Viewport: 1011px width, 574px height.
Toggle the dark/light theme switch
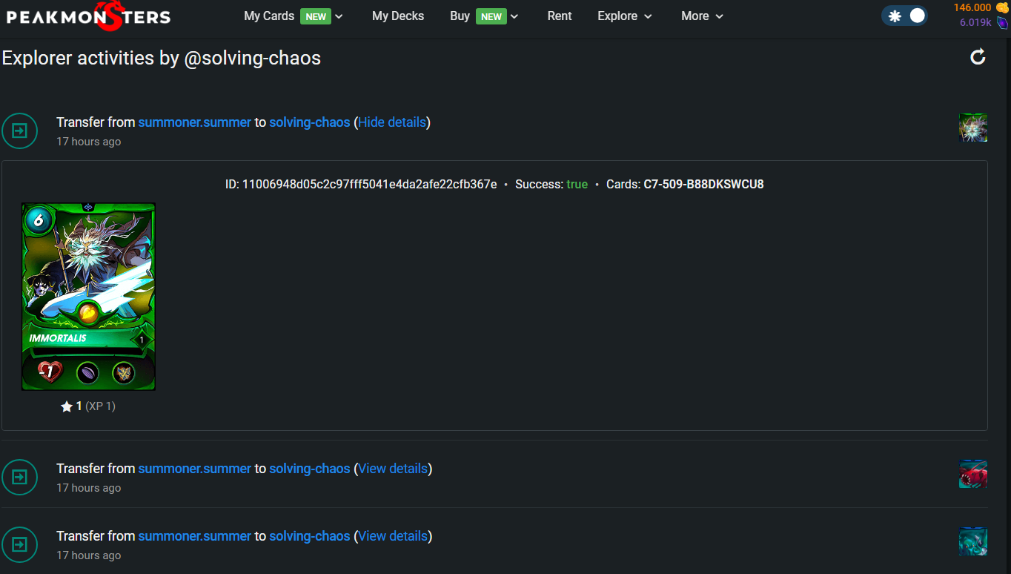(904, 16)
